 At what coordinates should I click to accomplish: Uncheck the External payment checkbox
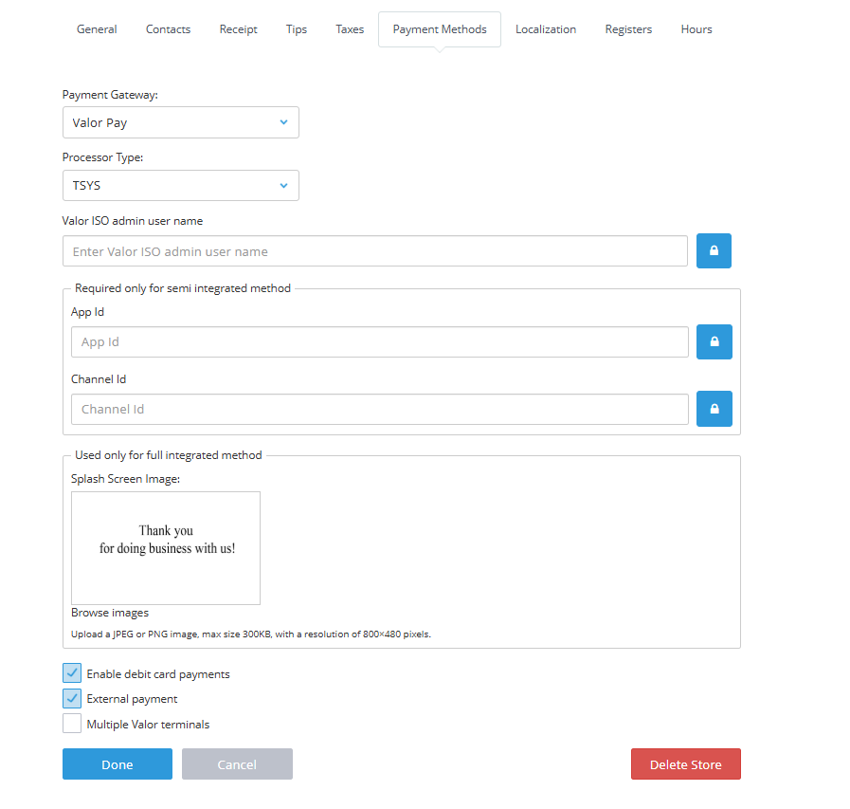pyautogui.click(x=72, y=699)
